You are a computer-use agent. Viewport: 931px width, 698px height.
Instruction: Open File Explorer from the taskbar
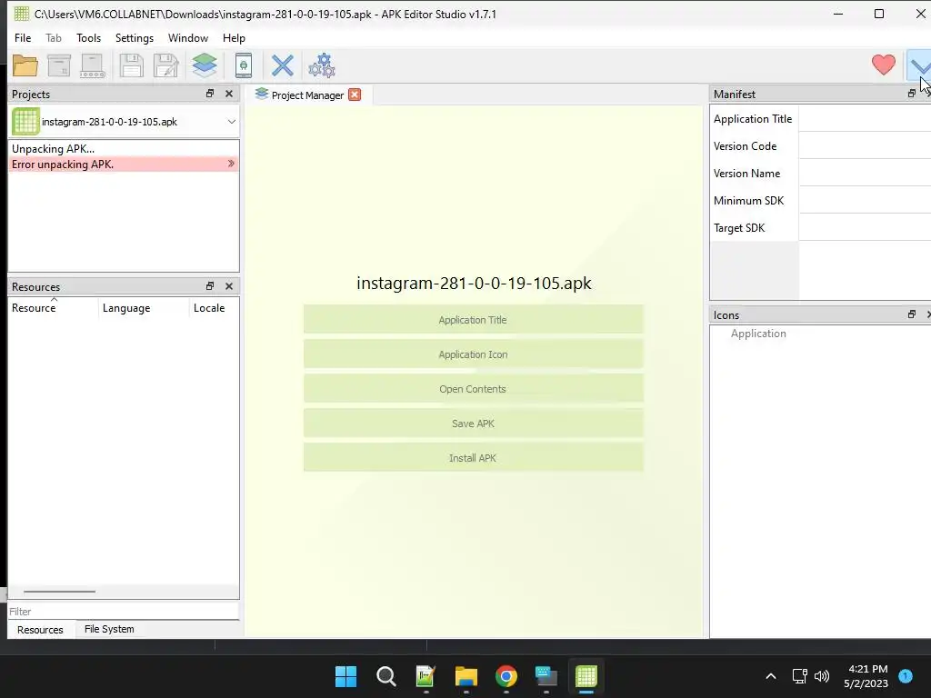(x=466, y=676)
